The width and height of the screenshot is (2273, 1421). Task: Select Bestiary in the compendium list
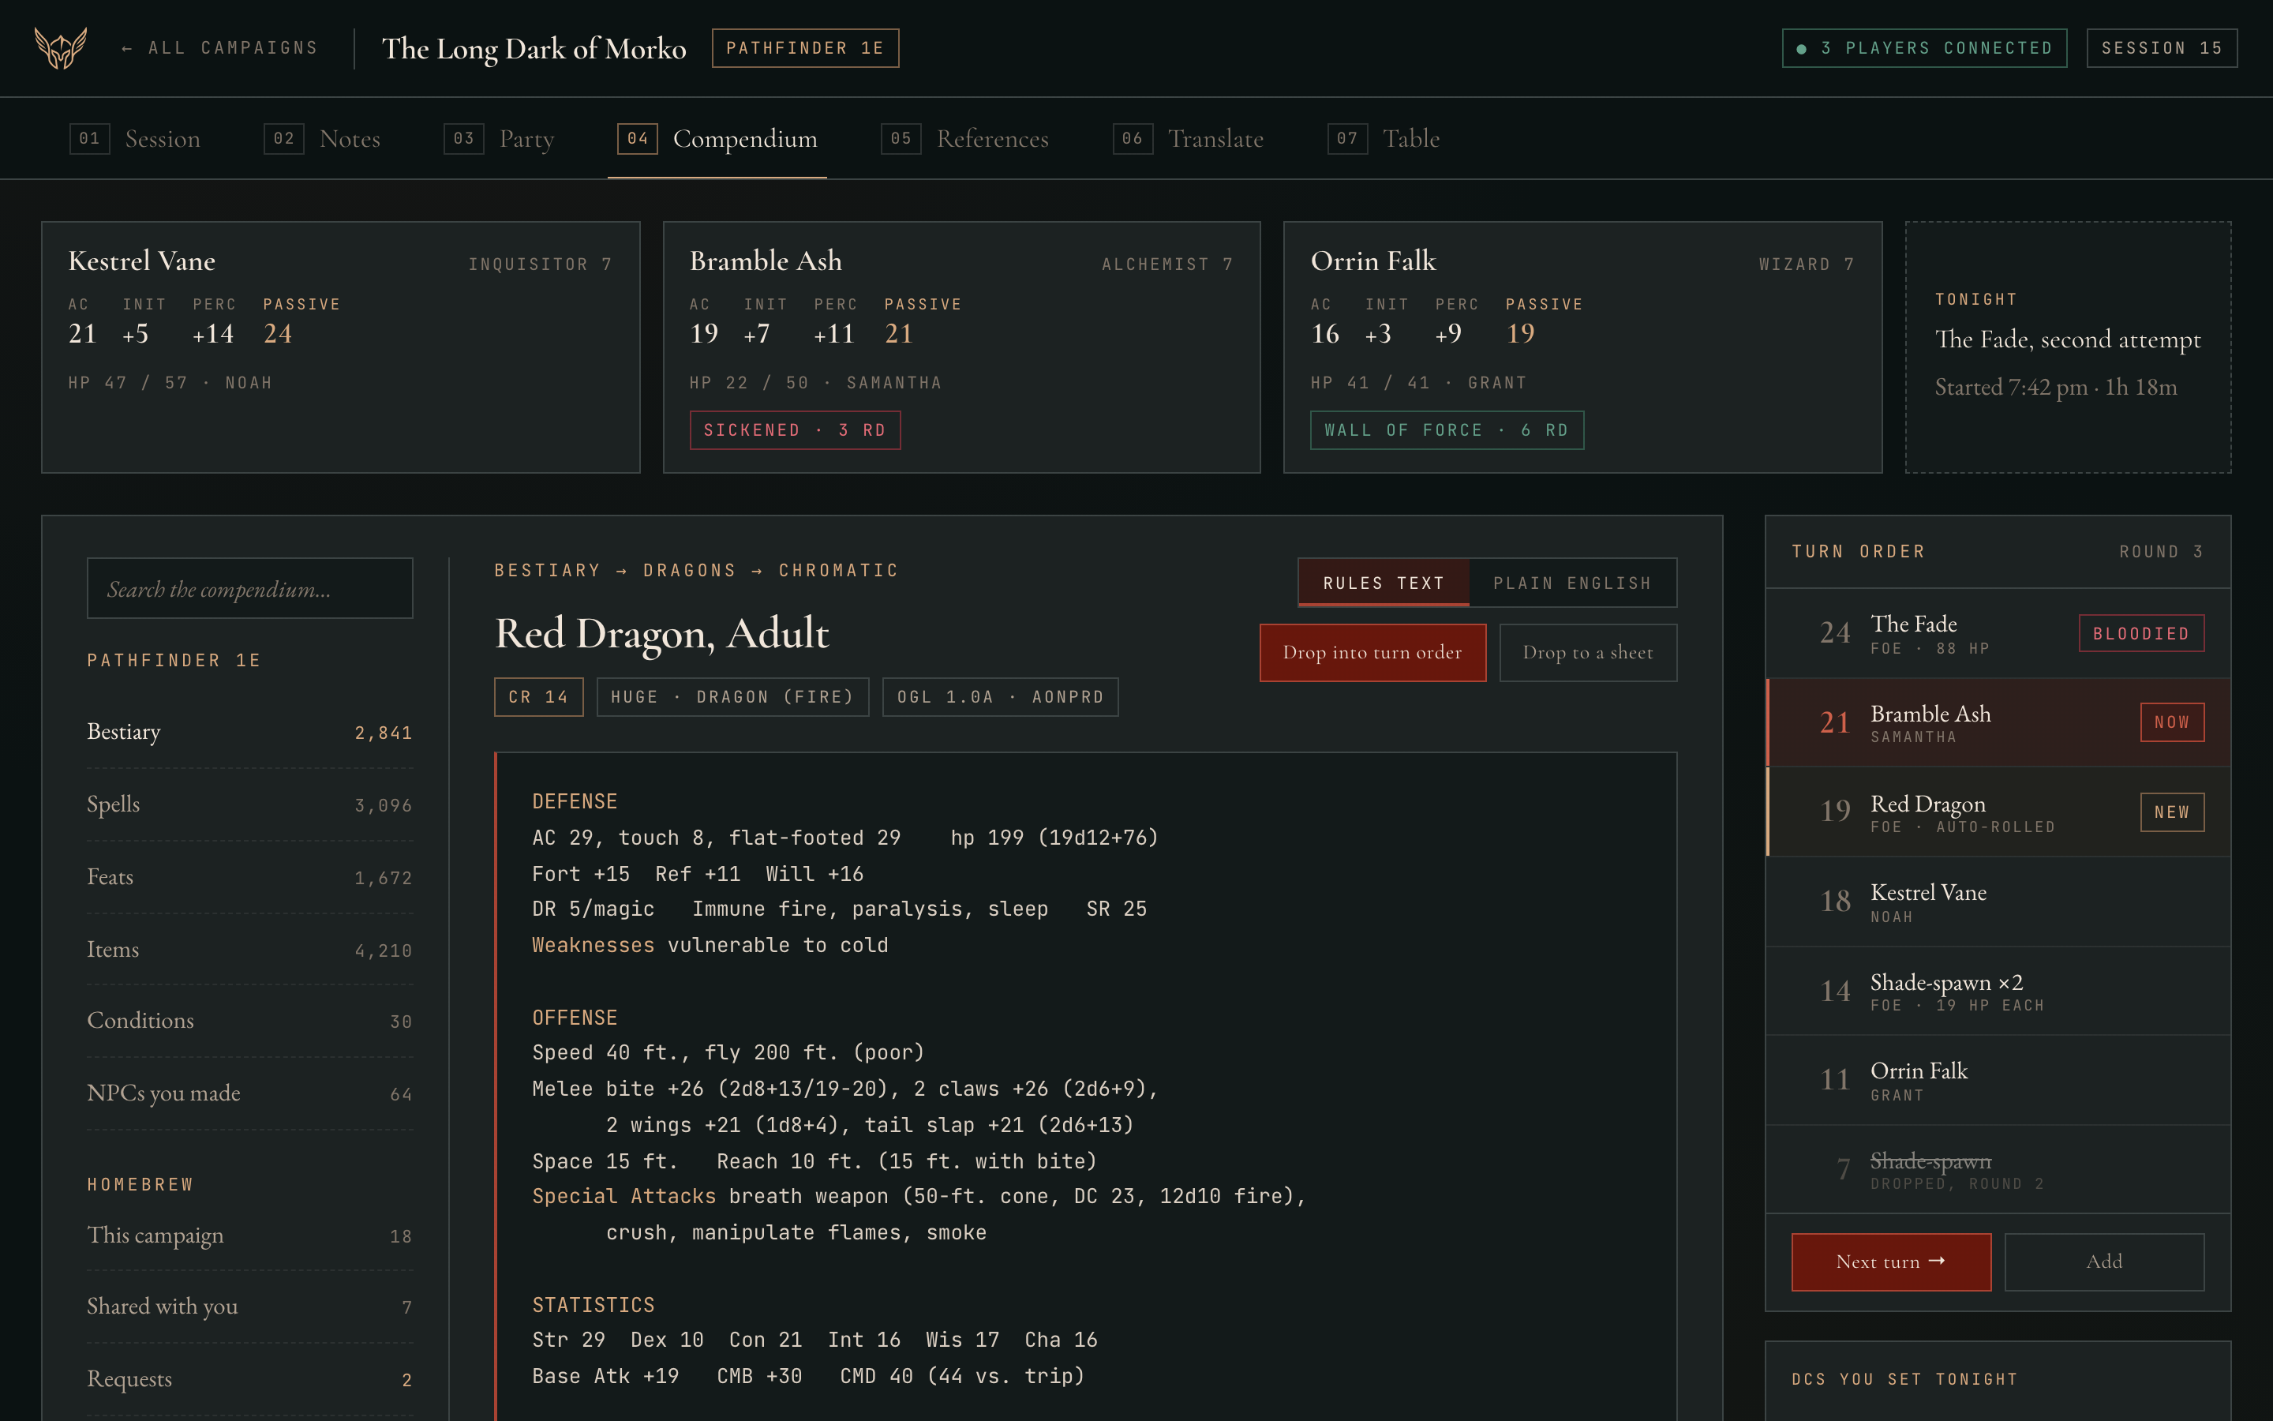point(250,732)
